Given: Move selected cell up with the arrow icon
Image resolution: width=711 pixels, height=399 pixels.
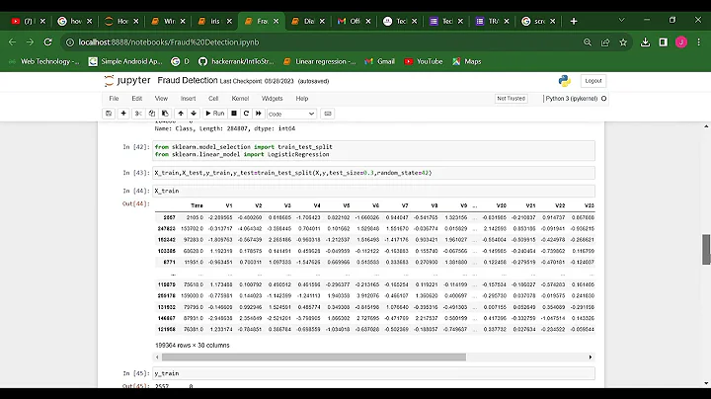Looking at the screenshot, I should point(181,114).
